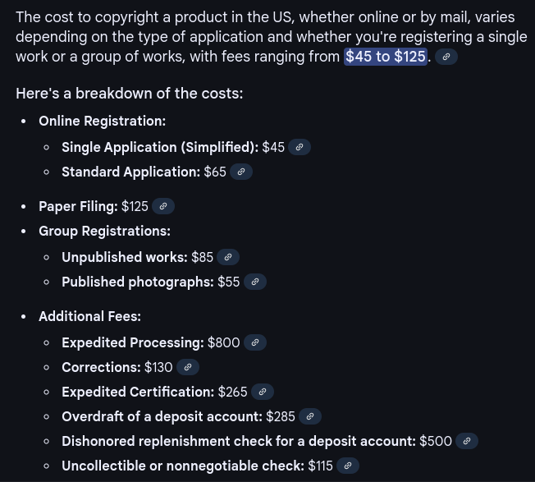Open source link icon after $45 to $125 summary
The width and height of the screenshot is (535, 482).
click(x=446, y=57)
